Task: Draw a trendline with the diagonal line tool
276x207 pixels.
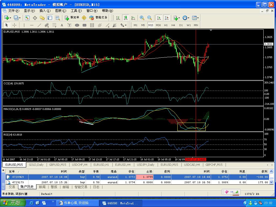Action: (x=39, y=25)
